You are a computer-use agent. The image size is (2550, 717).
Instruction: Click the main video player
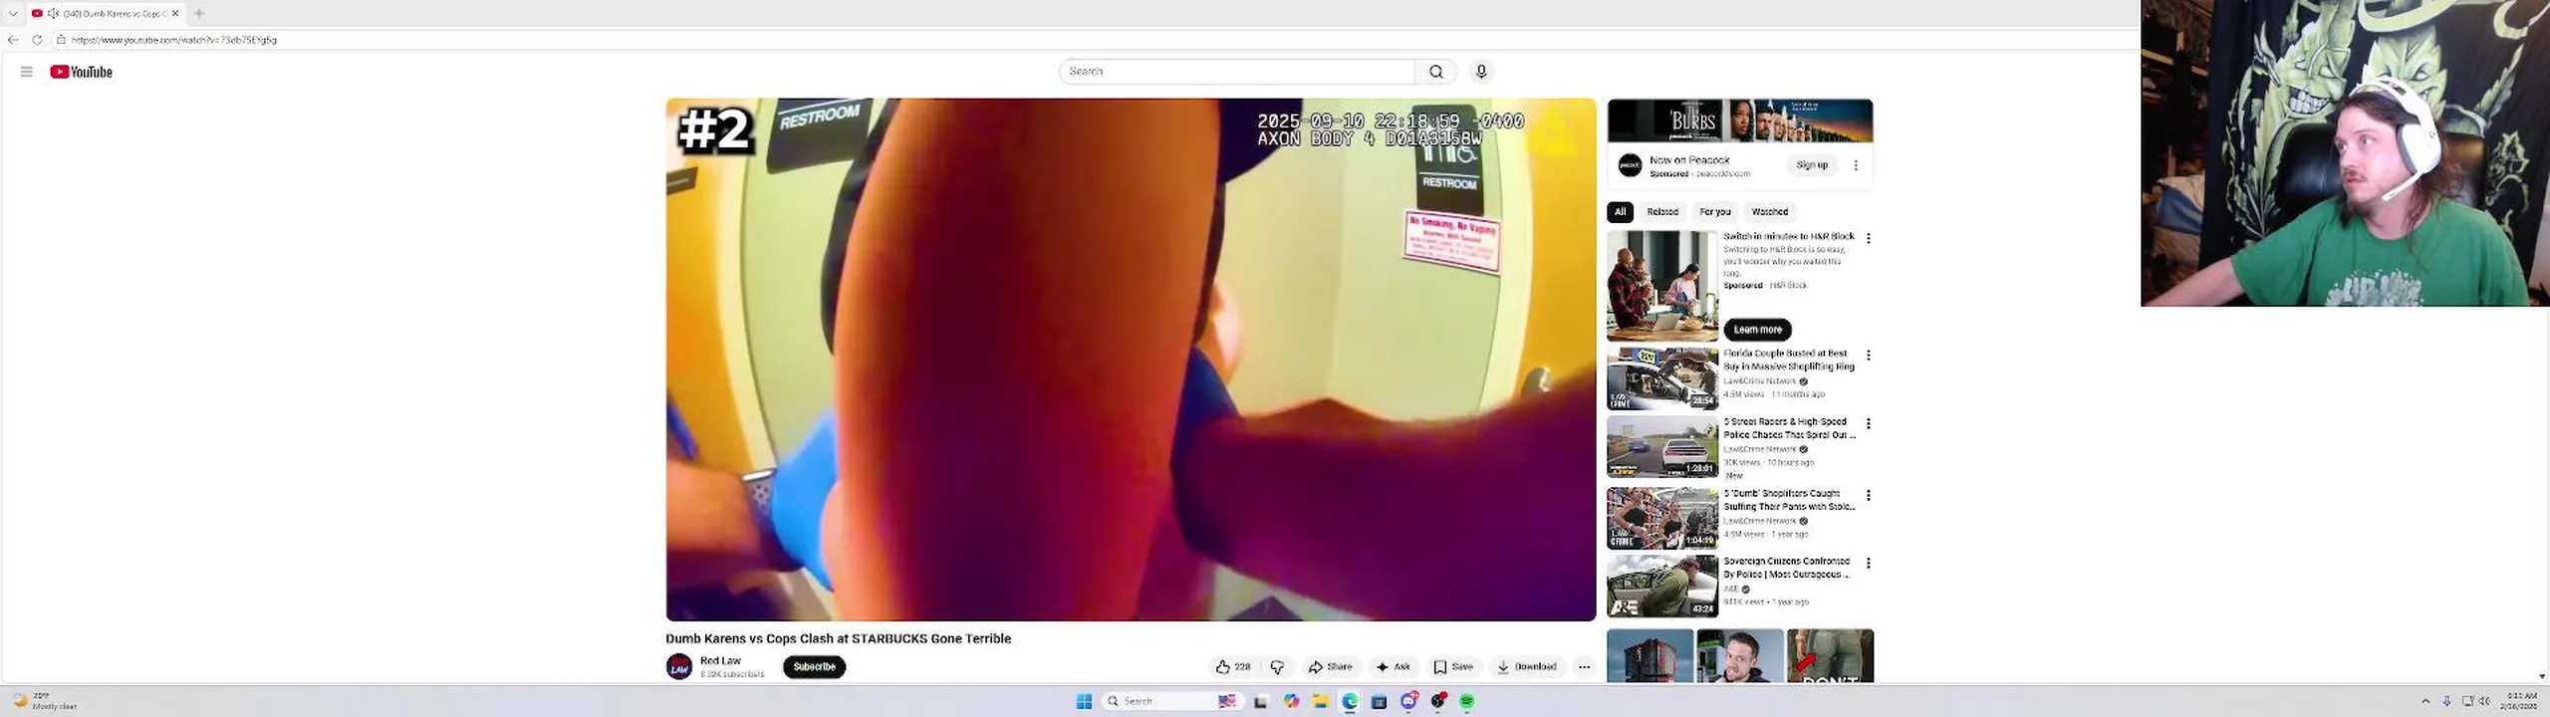coord(1131,359)
